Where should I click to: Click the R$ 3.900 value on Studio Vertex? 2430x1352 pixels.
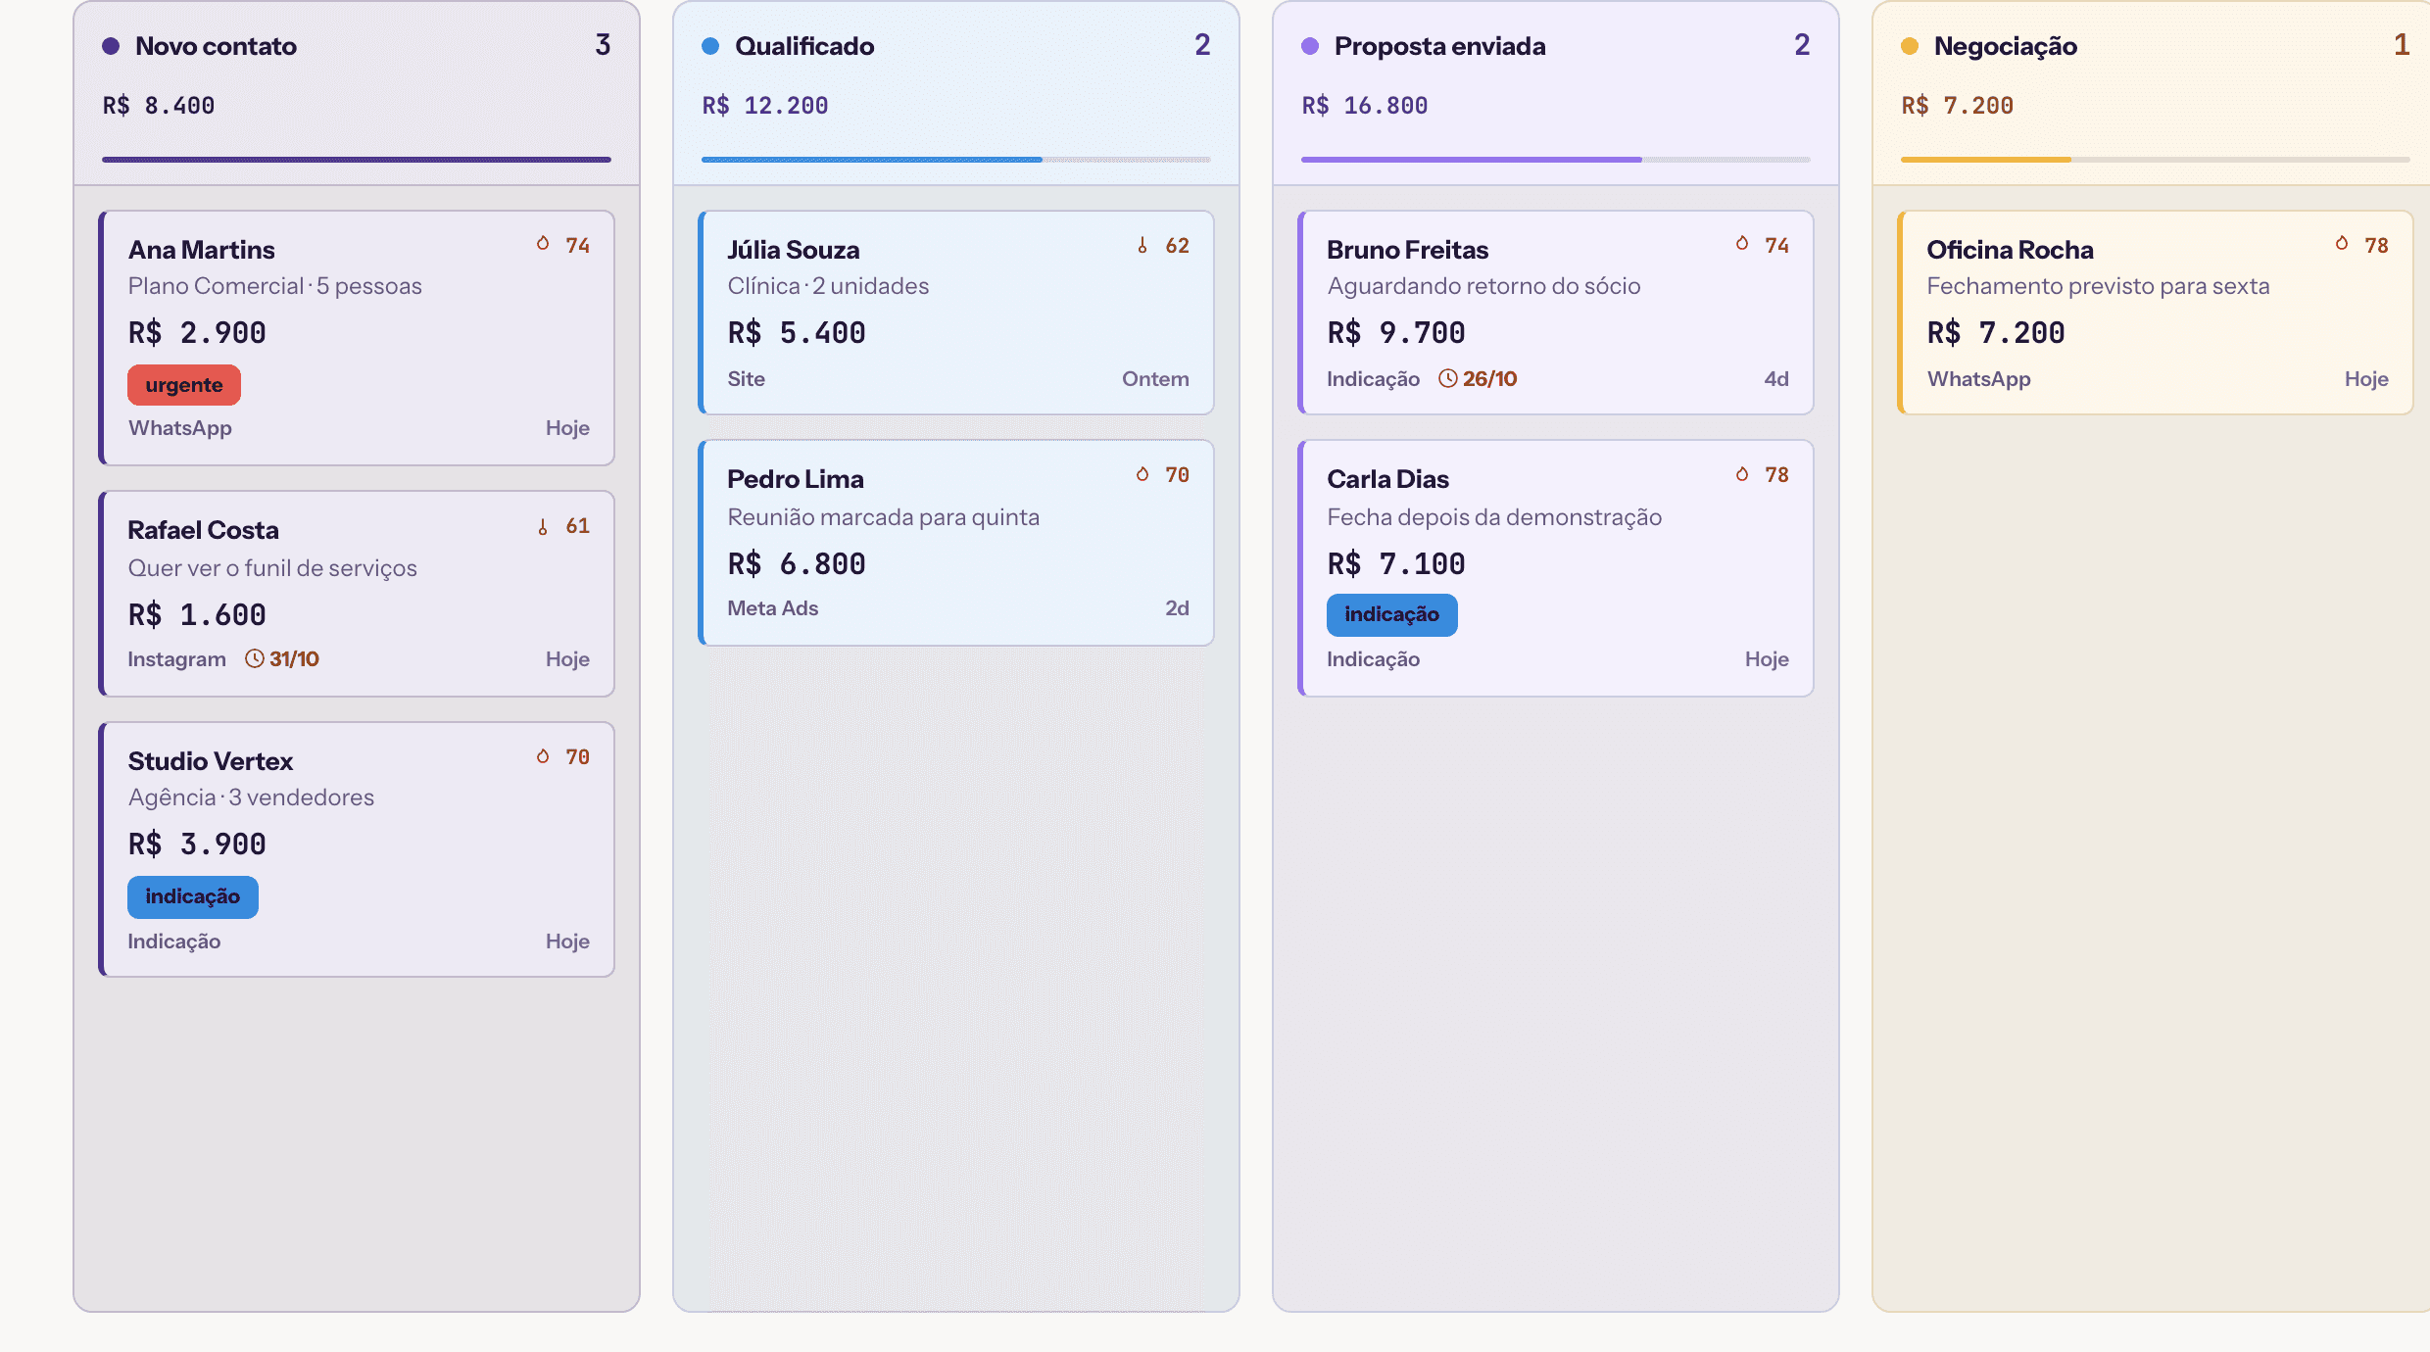(197, 845)
